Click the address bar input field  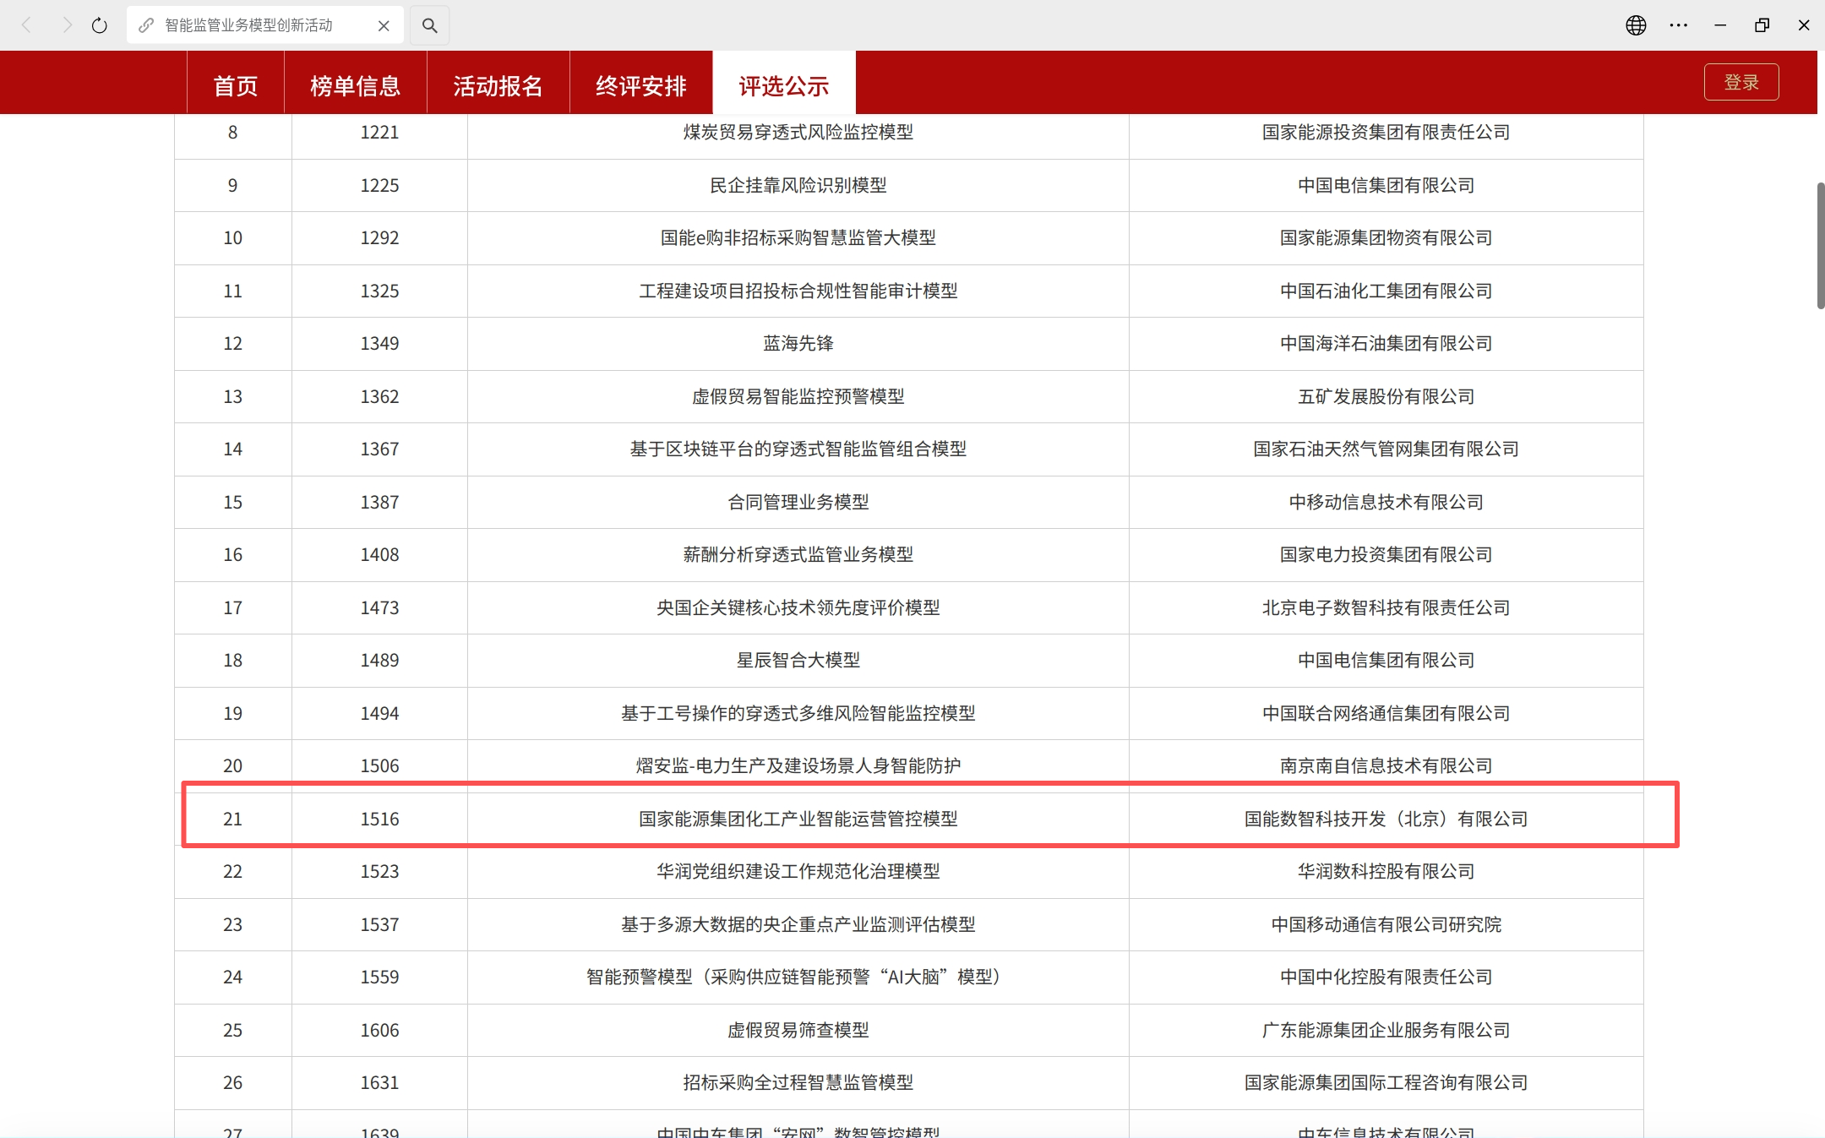253,25
